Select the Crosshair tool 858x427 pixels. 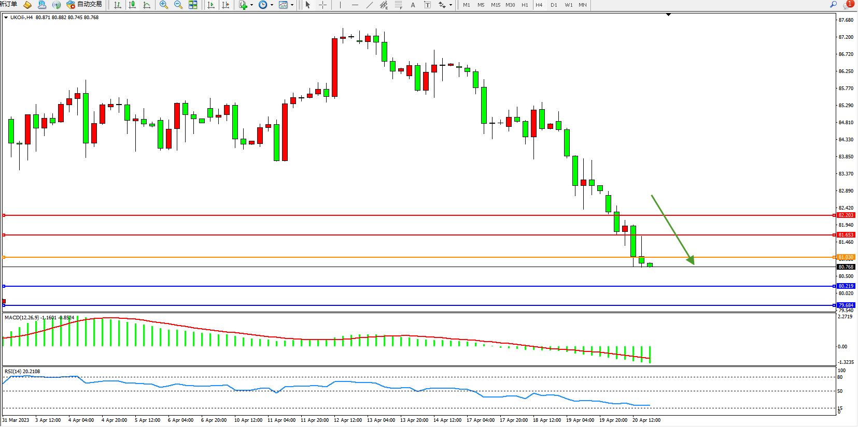pos(322,5)
